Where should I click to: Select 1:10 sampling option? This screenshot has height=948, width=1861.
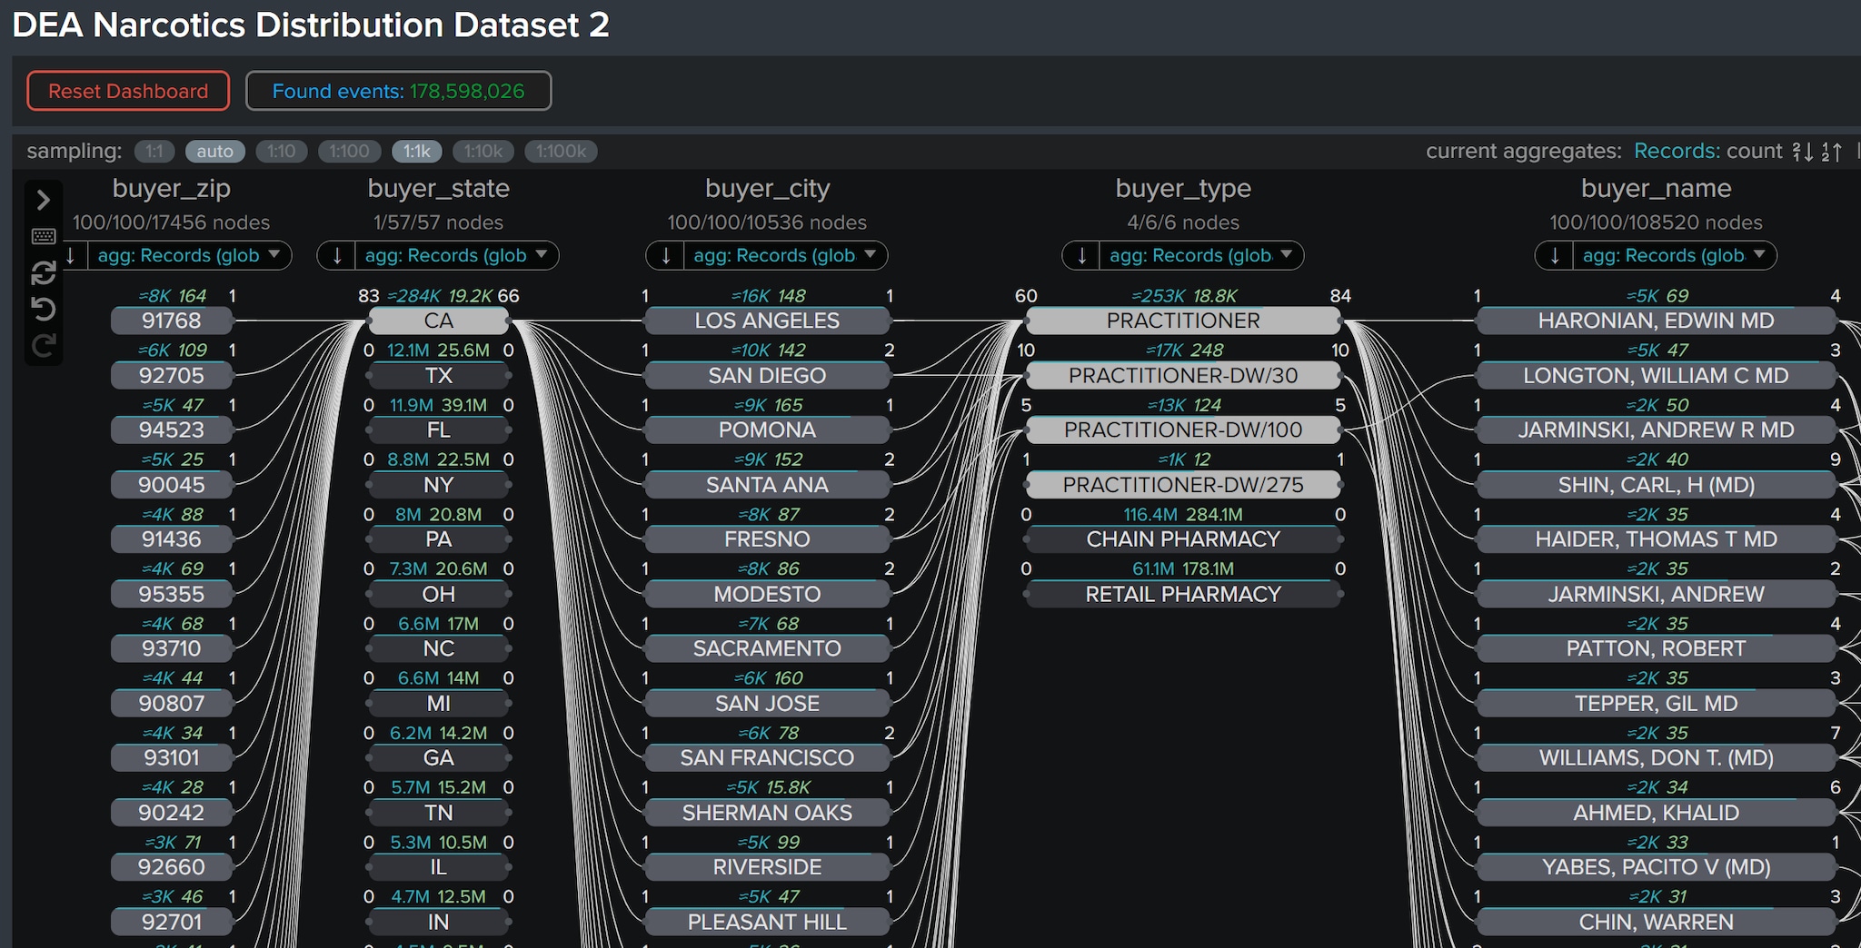[x=282, y=152]
